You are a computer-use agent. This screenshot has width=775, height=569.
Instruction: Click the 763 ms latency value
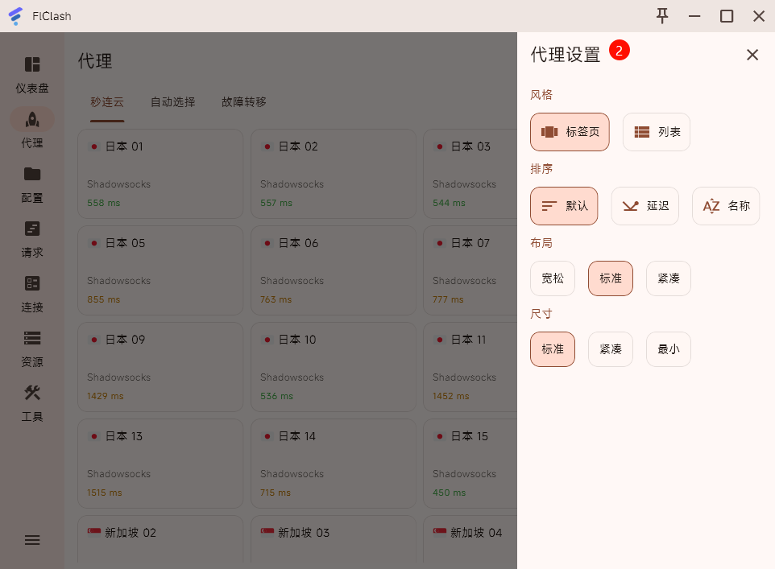click(276, 300)
